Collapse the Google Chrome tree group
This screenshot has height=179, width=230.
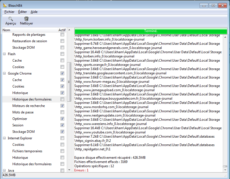(4, 73)
